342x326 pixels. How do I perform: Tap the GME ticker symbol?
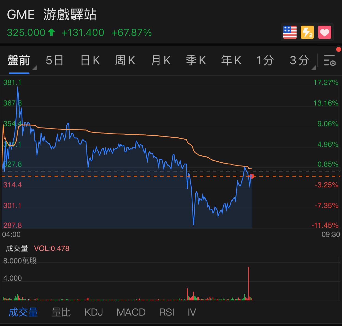coord(21,15)
